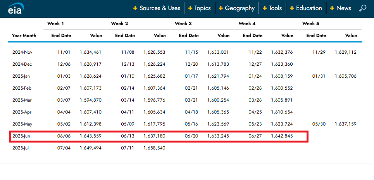Viewport: 374px width, 180px height.
Task: Click the plus icon beside Education
Action: (x=292, y=8)
